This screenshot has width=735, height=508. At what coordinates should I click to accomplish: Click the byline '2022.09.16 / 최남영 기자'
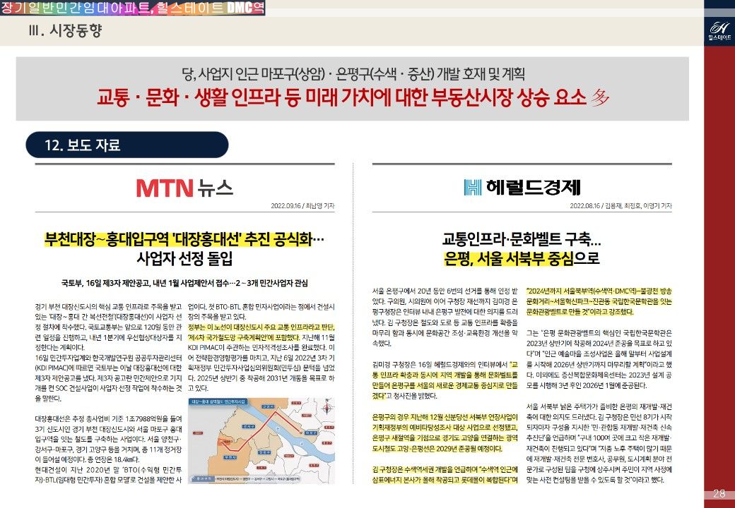[x=302, y=206]
